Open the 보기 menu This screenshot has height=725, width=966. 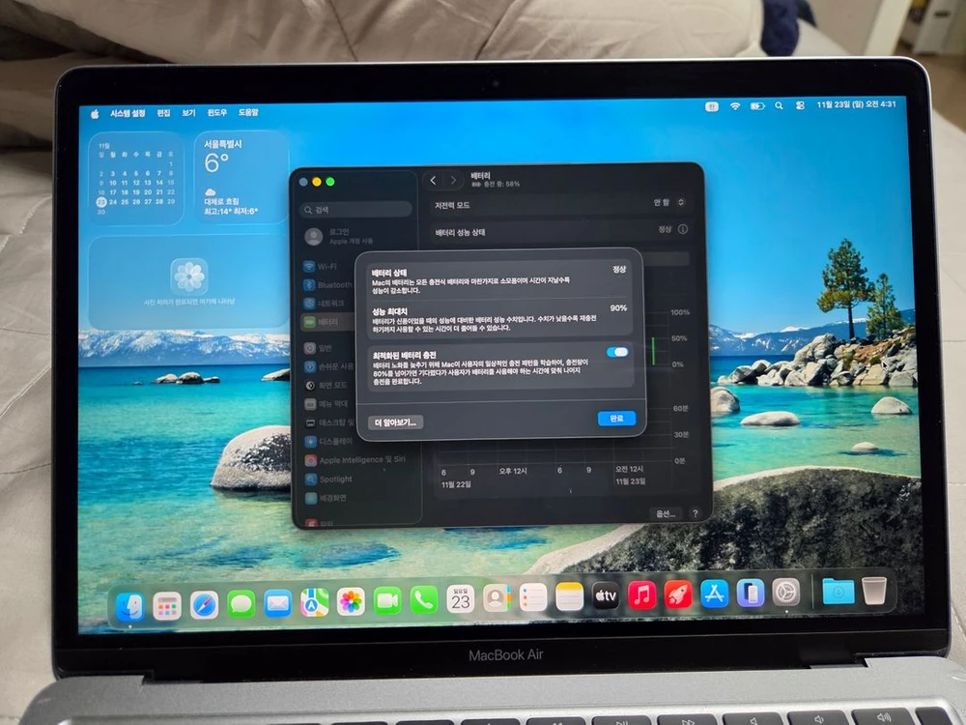188,113
